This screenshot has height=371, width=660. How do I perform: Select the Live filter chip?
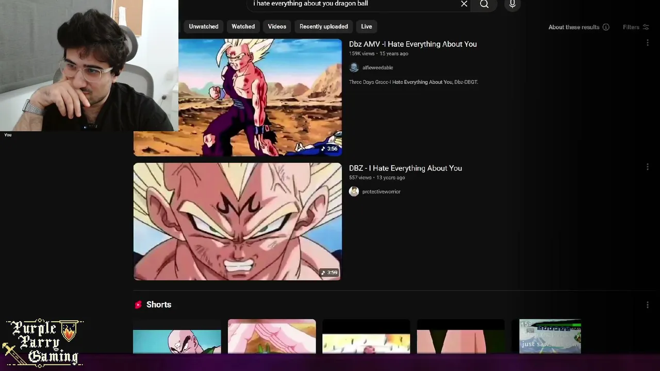pos(367,27)
